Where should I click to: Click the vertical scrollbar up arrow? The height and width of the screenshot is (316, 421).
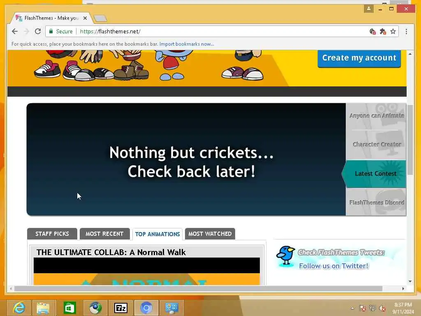click(410, 54)
